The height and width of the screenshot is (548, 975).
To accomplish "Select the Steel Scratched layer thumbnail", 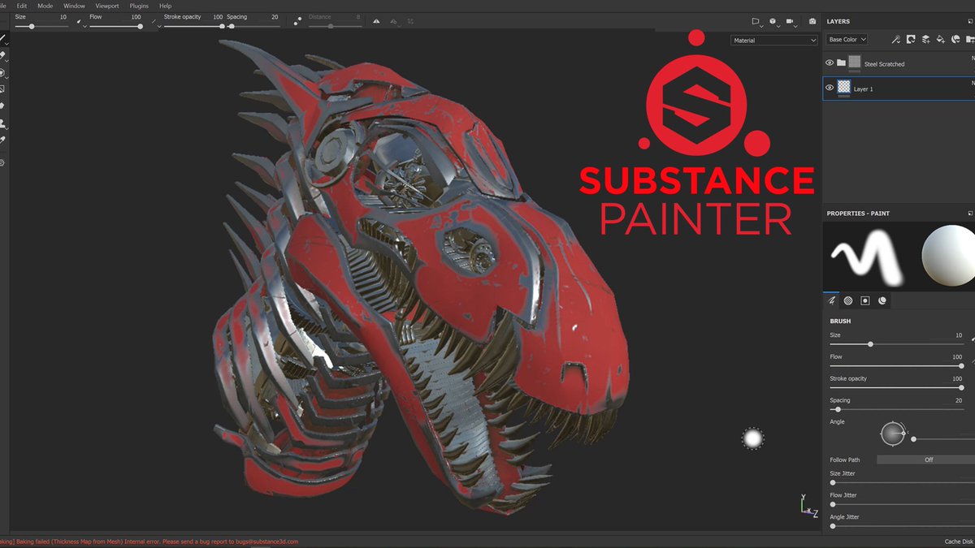I will [854, 62].
